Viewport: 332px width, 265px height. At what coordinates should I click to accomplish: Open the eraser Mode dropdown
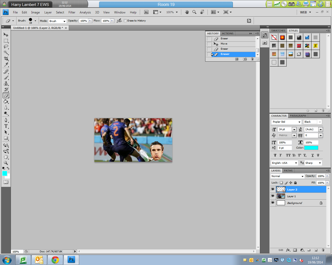(57, 21)
